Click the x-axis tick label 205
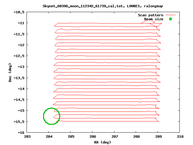 click(71, 137)
